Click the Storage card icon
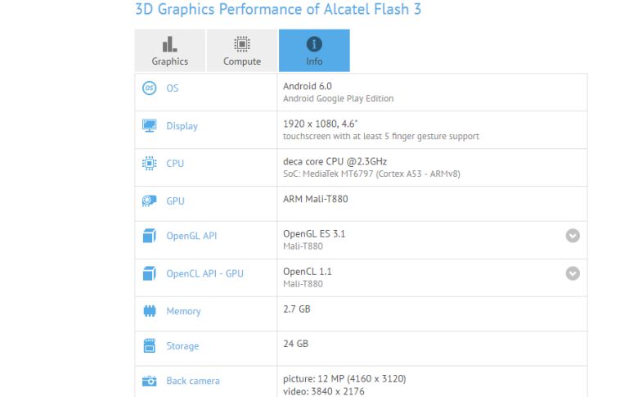 click(150, 345)
